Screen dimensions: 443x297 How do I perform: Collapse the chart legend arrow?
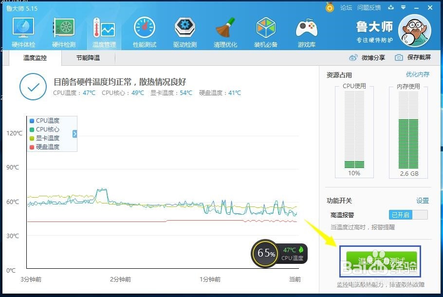74,134
